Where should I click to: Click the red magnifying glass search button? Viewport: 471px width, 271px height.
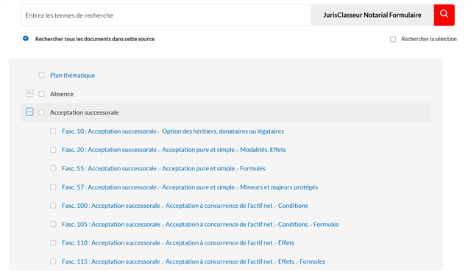[x=444, y=15]
